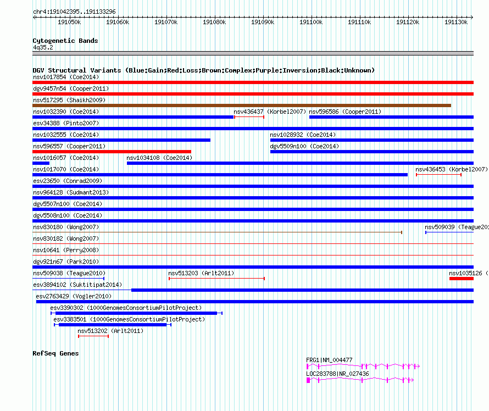The image size is (489, 411).
Task: Click nsv1017070 (Coe2014) label
Action: pos(66,169)
